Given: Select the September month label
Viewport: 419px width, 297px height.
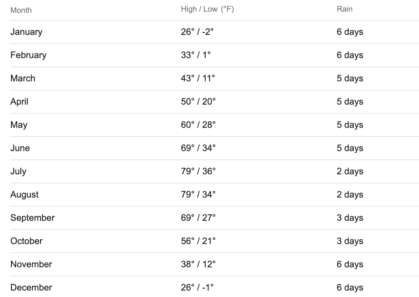Looking at the screenshot, I should (x=33, y=218).
